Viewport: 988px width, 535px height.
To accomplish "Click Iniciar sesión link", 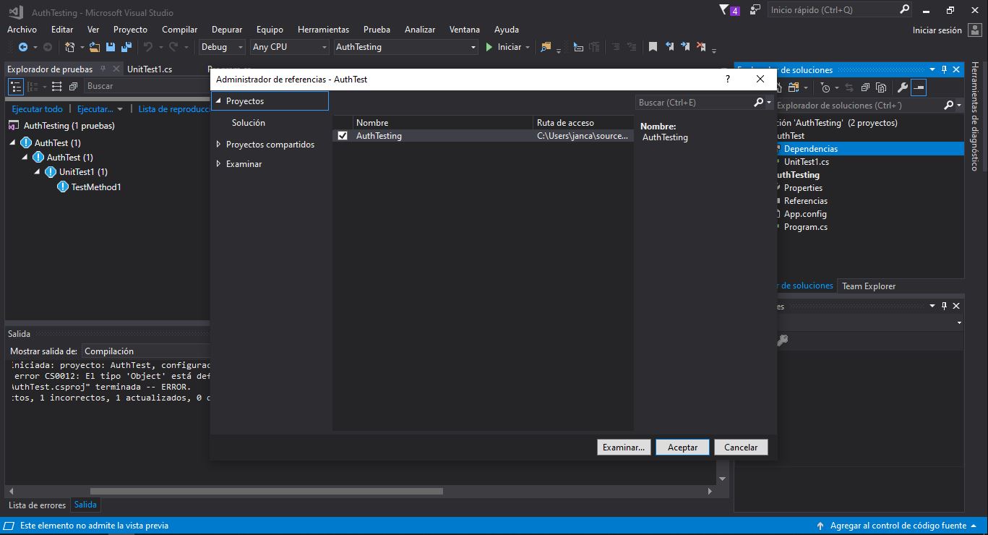I will click(937, 30).
